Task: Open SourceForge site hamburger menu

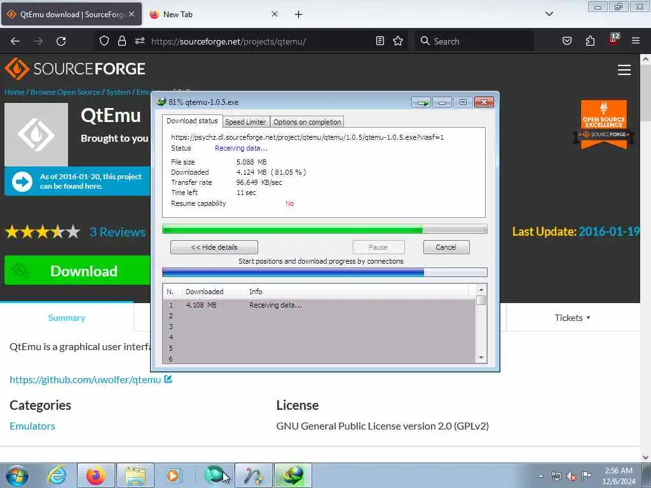Action: 624,70
